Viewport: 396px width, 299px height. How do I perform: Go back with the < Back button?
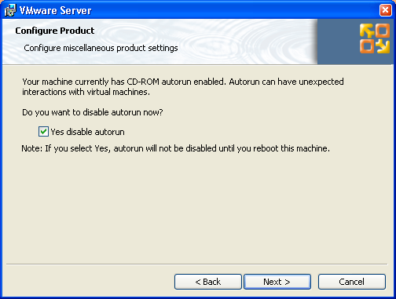click(208, 282)
